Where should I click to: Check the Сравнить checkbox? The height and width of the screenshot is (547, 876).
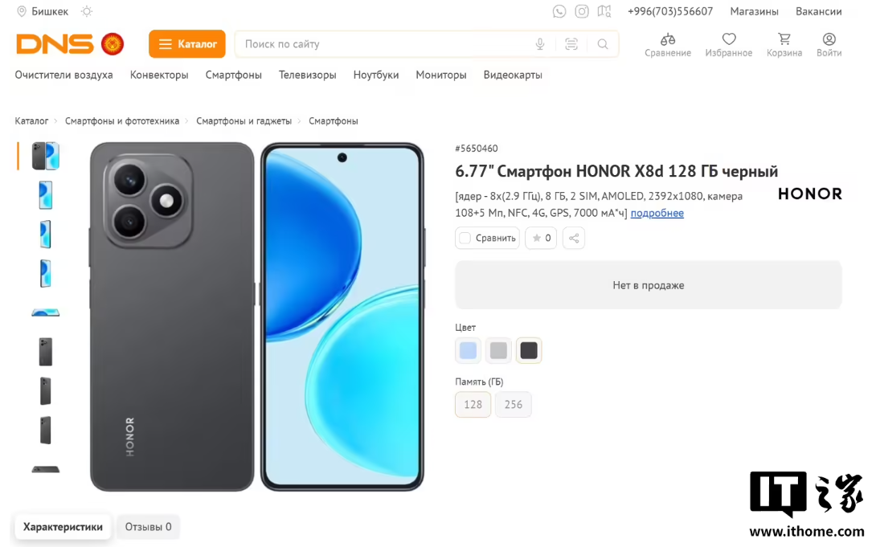(x=465, y=239)
